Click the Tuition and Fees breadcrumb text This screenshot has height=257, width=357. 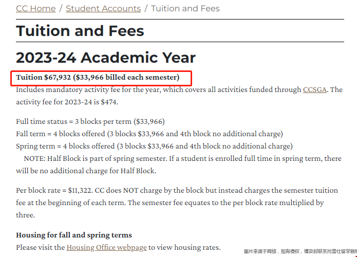click(185, 8)
